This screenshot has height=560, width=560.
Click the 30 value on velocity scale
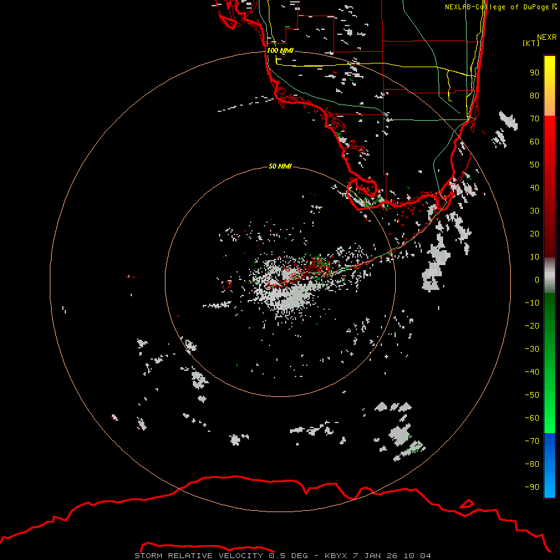(x=534, y=211)
